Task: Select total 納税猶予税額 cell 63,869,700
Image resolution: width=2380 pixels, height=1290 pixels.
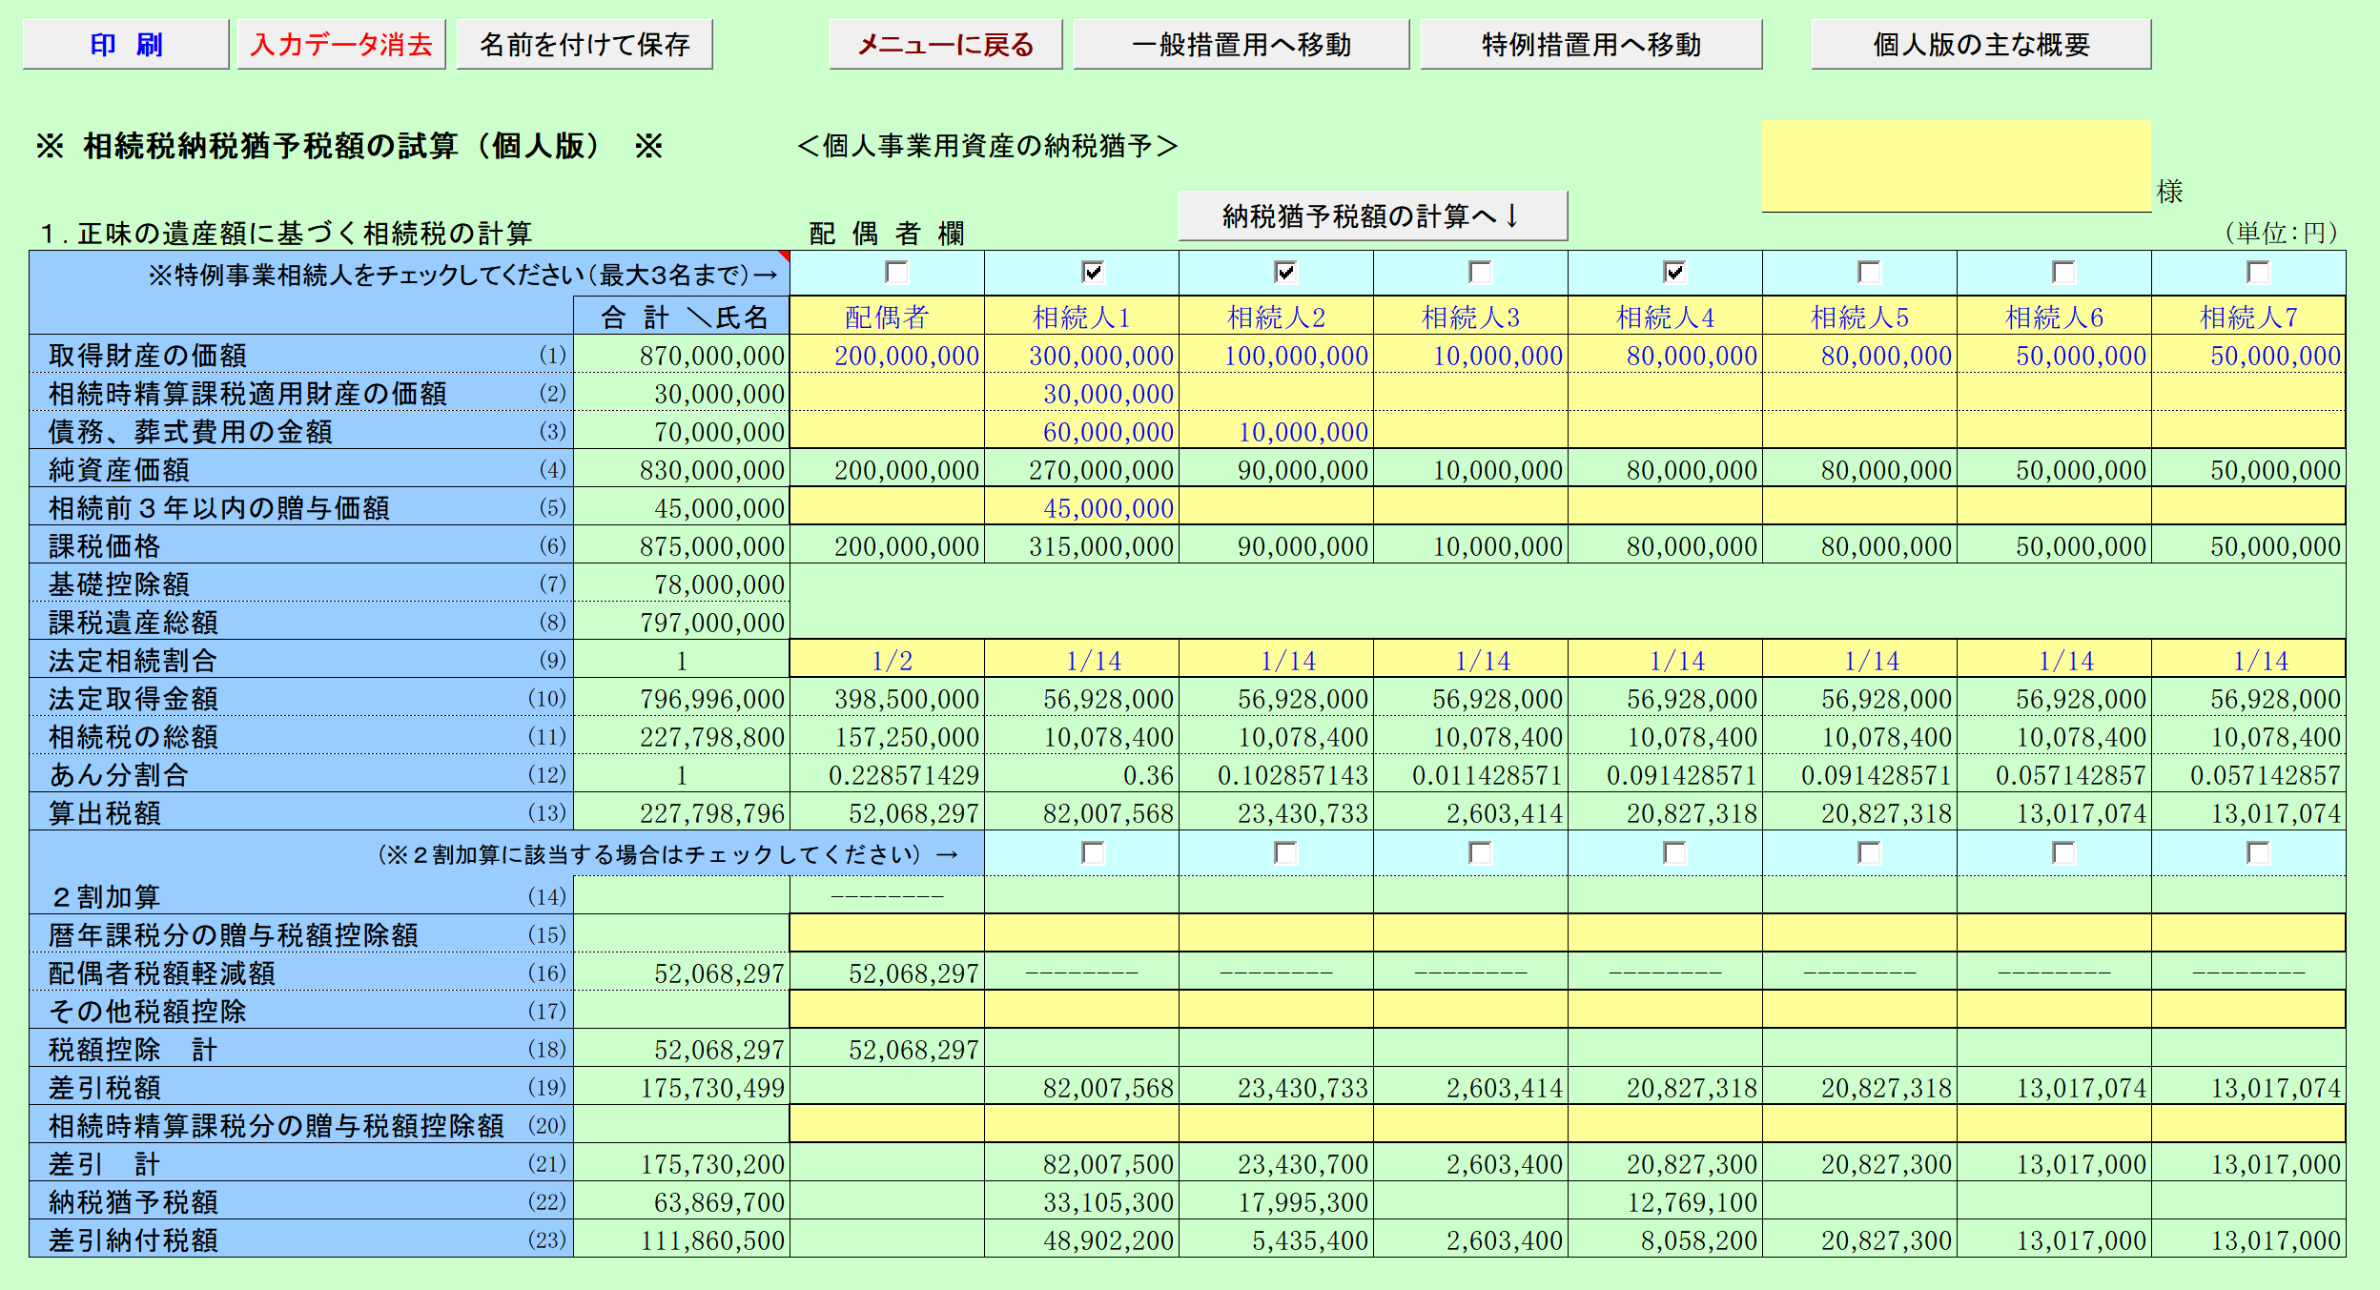Action: [x=682, y=1200]
